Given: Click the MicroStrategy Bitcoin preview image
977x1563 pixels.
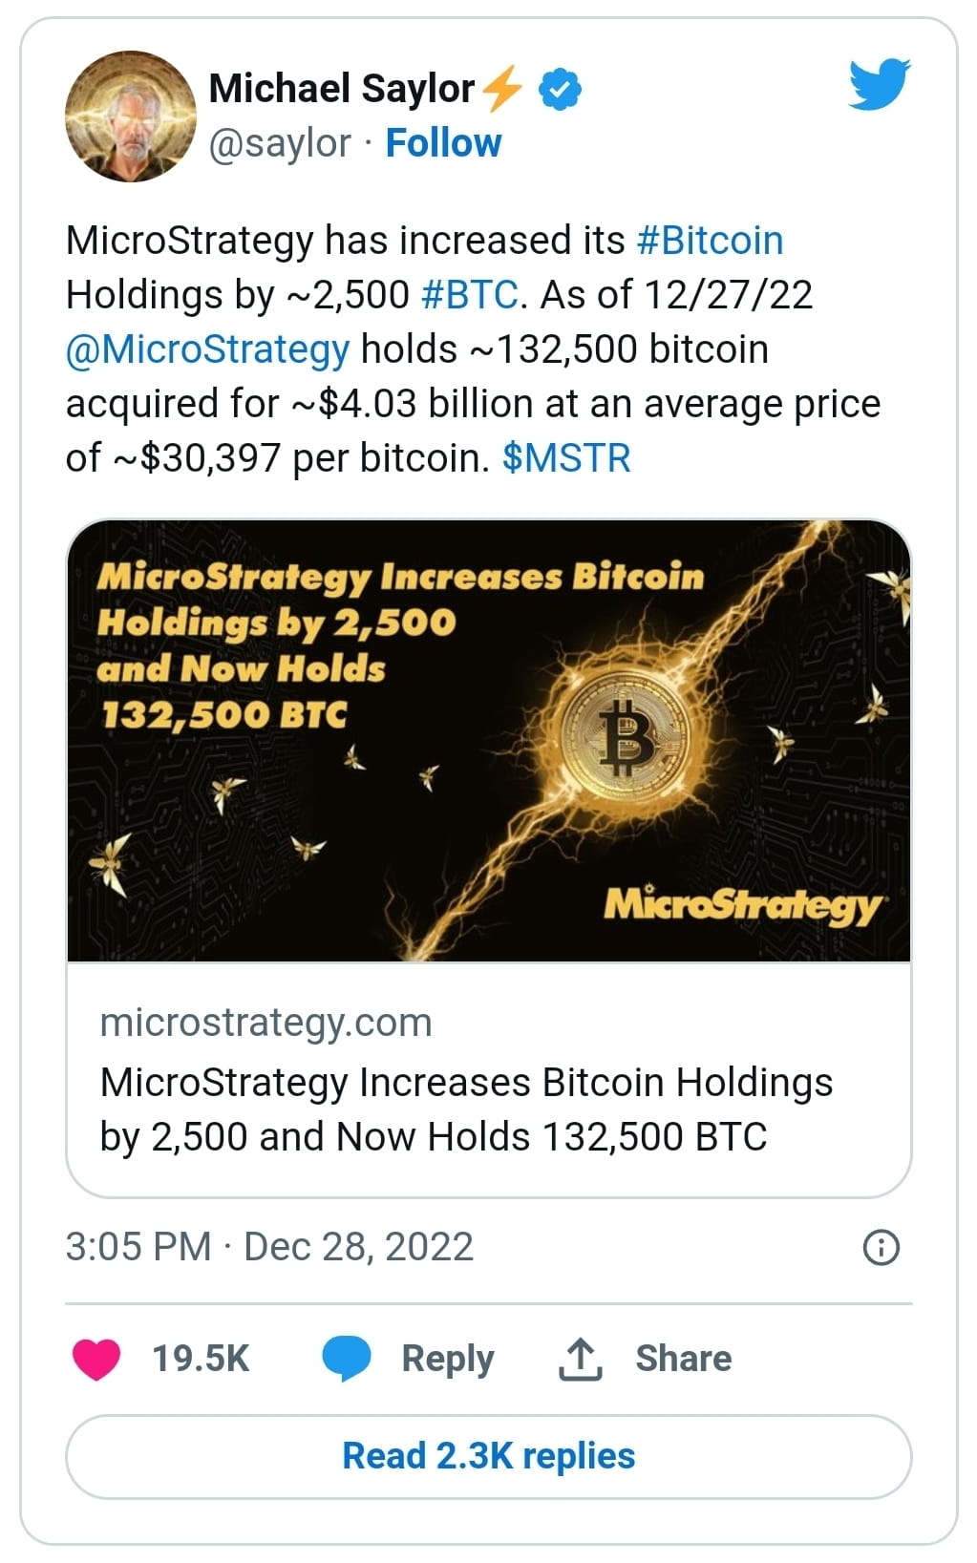Looking at the screenshot, I should point(488,740).
